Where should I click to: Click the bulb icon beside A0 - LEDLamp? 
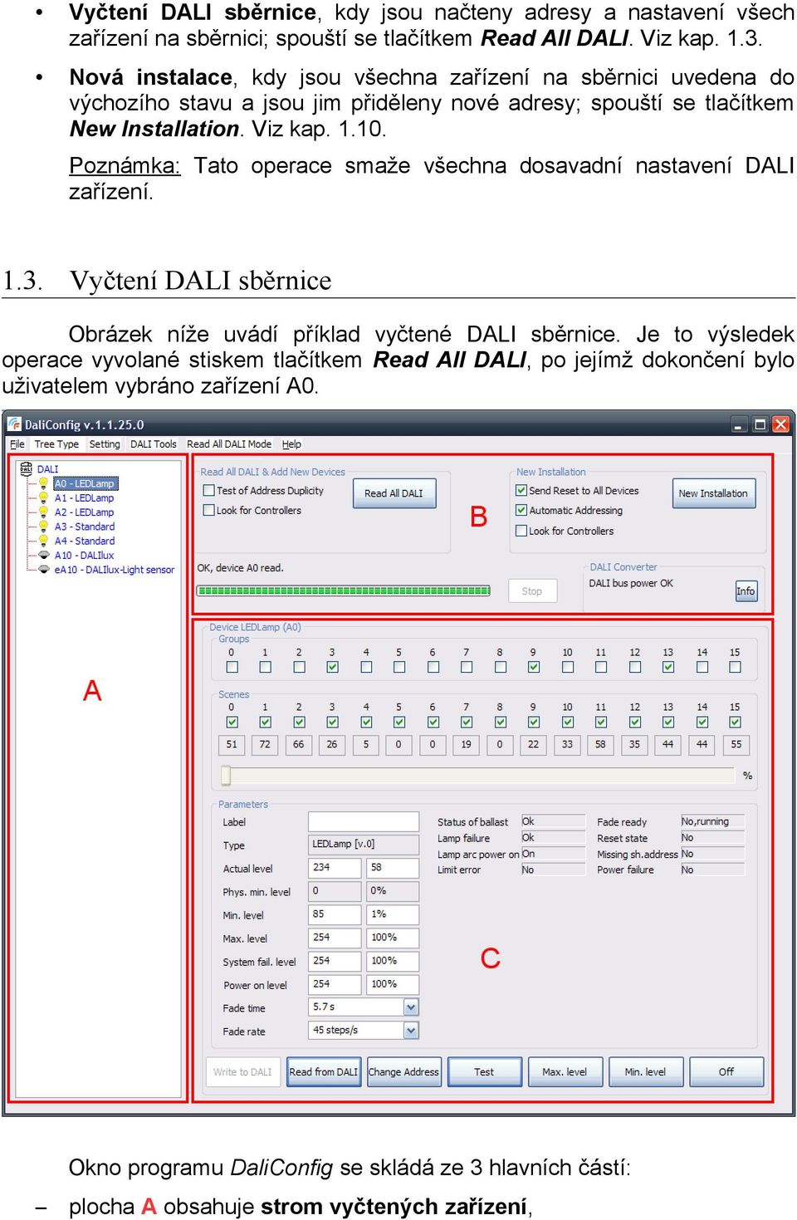pyautogui.click(x=44, y=483)
